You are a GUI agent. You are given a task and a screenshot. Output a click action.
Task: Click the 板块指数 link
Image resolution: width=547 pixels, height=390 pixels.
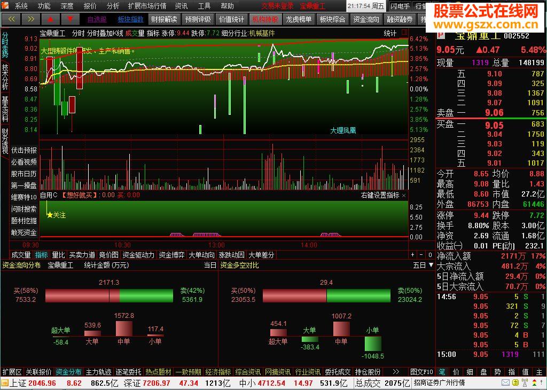tap(131, 20)
